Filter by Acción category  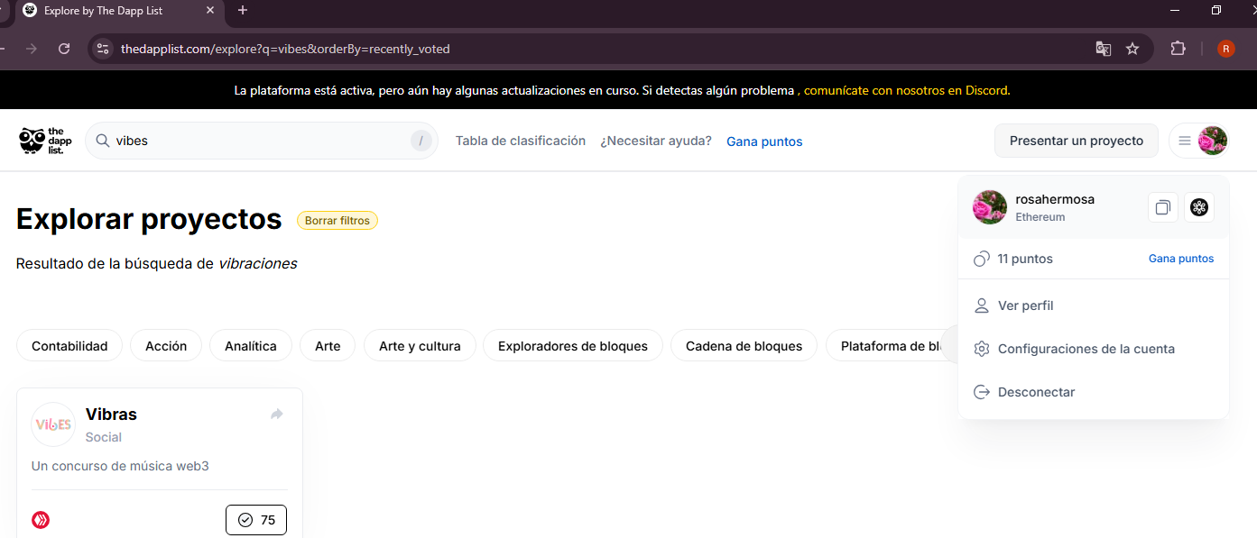[x=166, y=346]
